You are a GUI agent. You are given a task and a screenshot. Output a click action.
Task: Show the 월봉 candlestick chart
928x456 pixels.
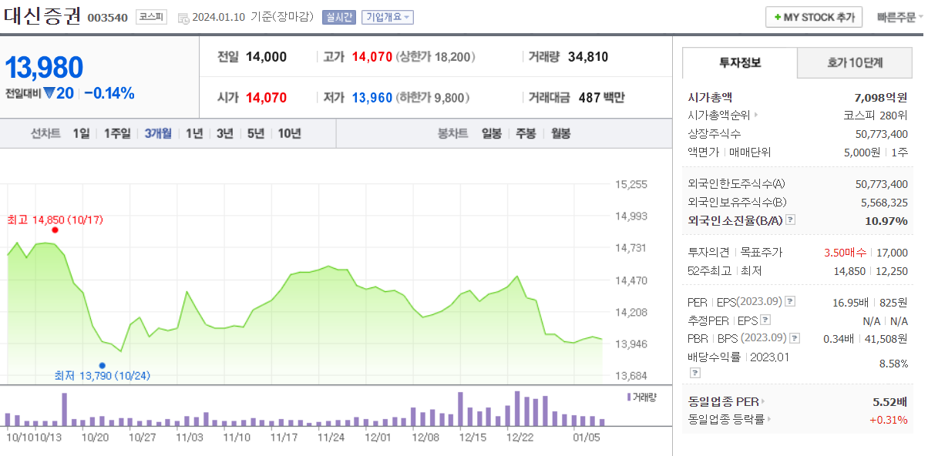click(x=560, y=133)
